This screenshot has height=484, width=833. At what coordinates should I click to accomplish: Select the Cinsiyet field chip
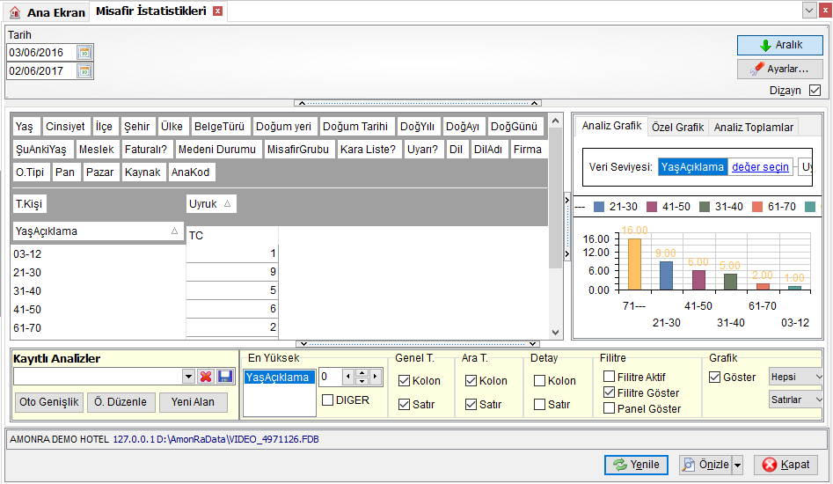pyautogui.click(x=65, y=127)
